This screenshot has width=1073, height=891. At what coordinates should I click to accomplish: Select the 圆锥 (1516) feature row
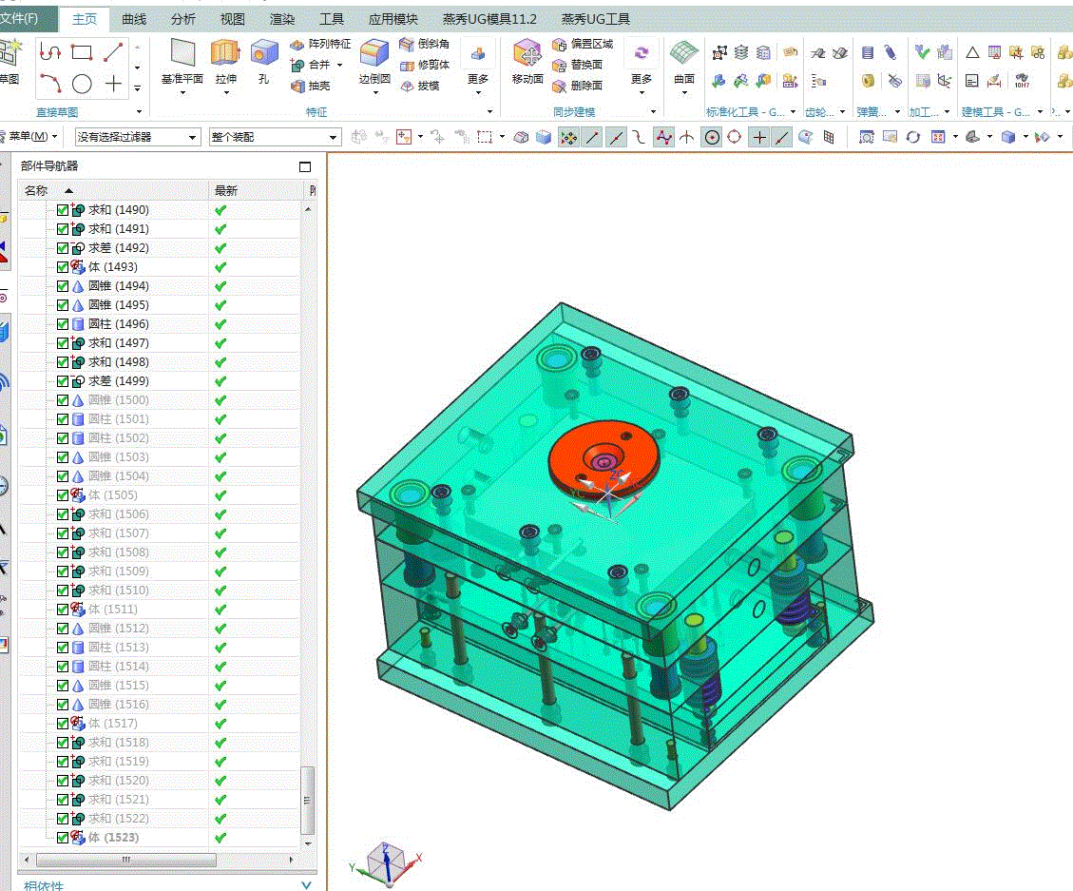click(x=159, y=705)
